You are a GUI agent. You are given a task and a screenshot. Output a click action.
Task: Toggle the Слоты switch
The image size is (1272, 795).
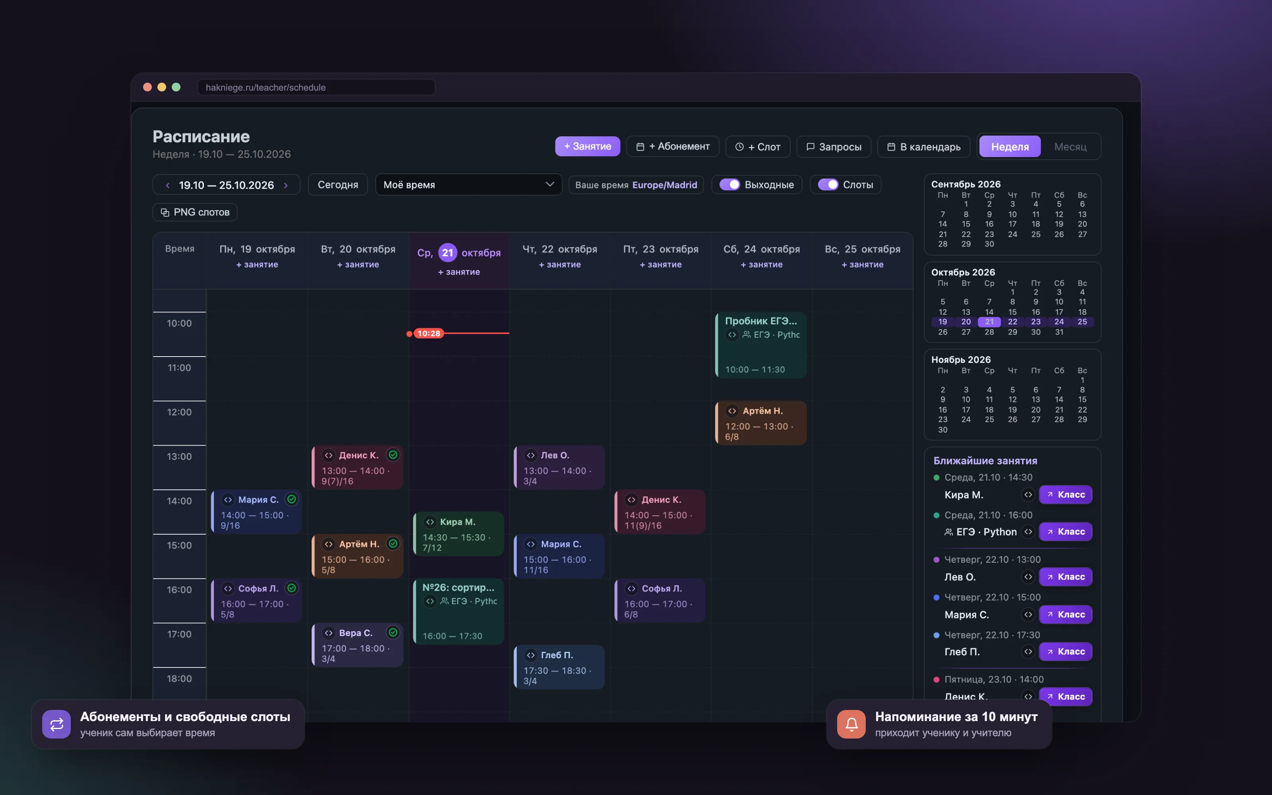(x=828, y=184)
